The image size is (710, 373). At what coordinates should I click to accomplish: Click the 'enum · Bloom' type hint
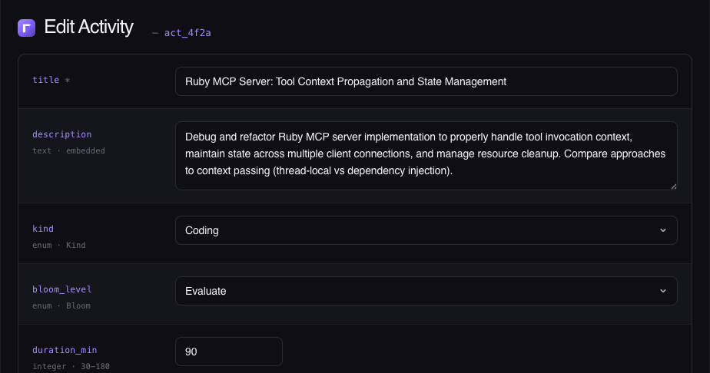(61, 305)
